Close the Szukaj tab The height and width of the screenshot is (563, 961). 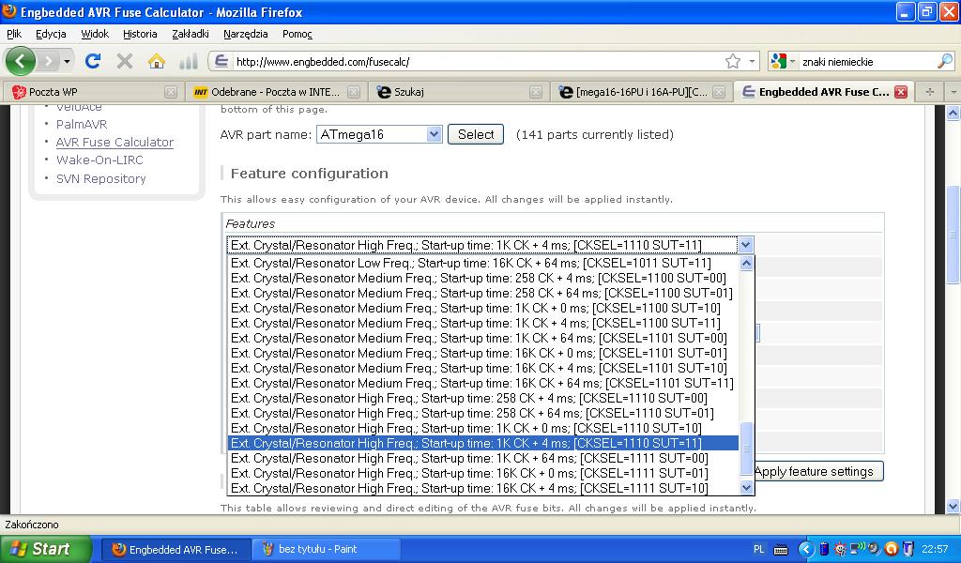536,92
